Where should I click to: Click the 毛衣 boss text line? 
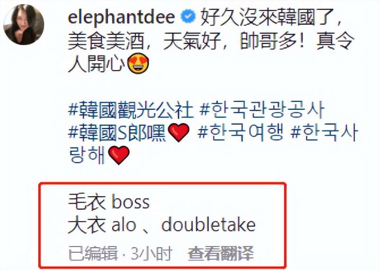109,202
